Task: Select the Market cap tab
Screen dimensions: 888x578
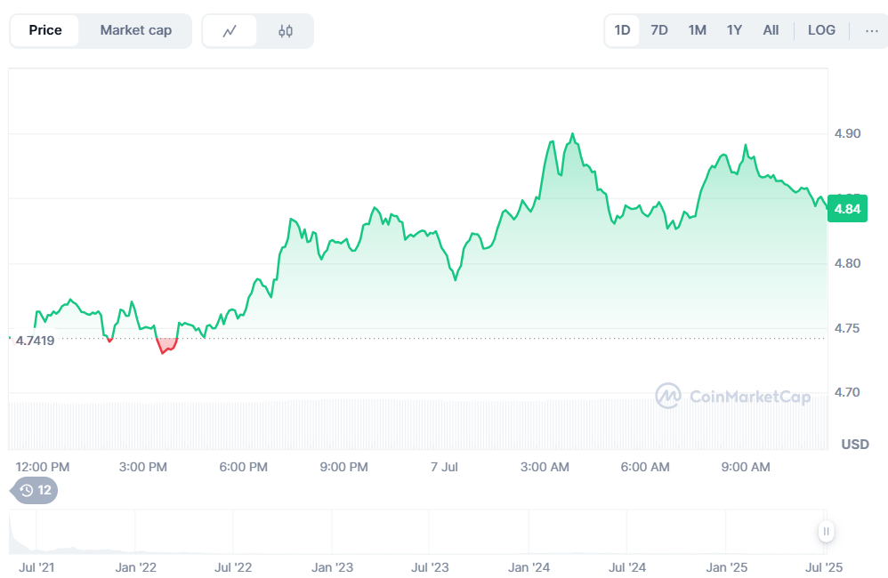Action: coord(135,30)
